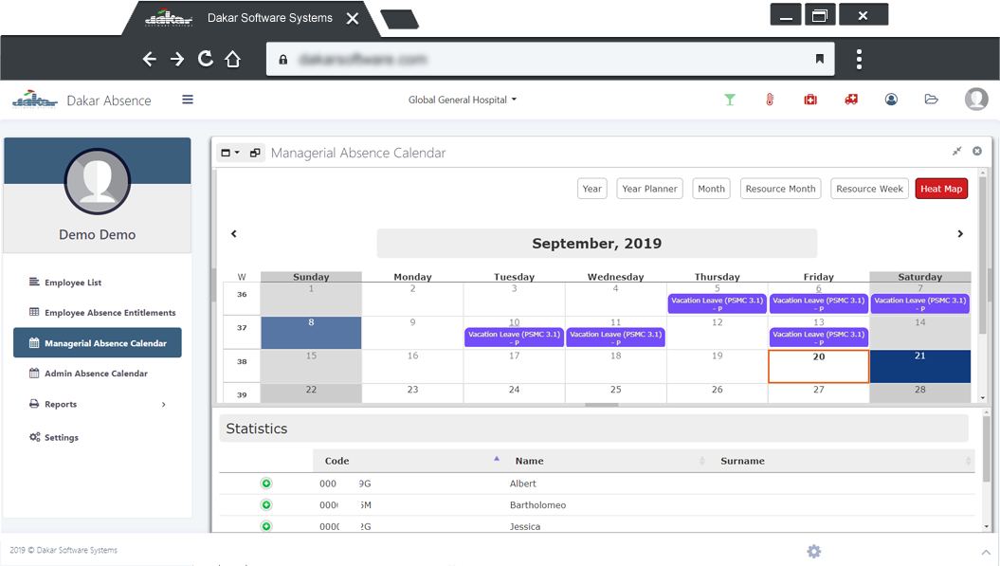The height and width of the screenshot is (566, 1000).
Task: Open the browser three-dot menu
Action: coord(859,59)
